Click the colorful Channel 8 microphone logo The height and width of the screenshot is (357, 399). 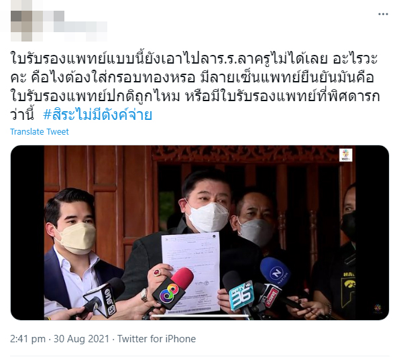[169, 293]
